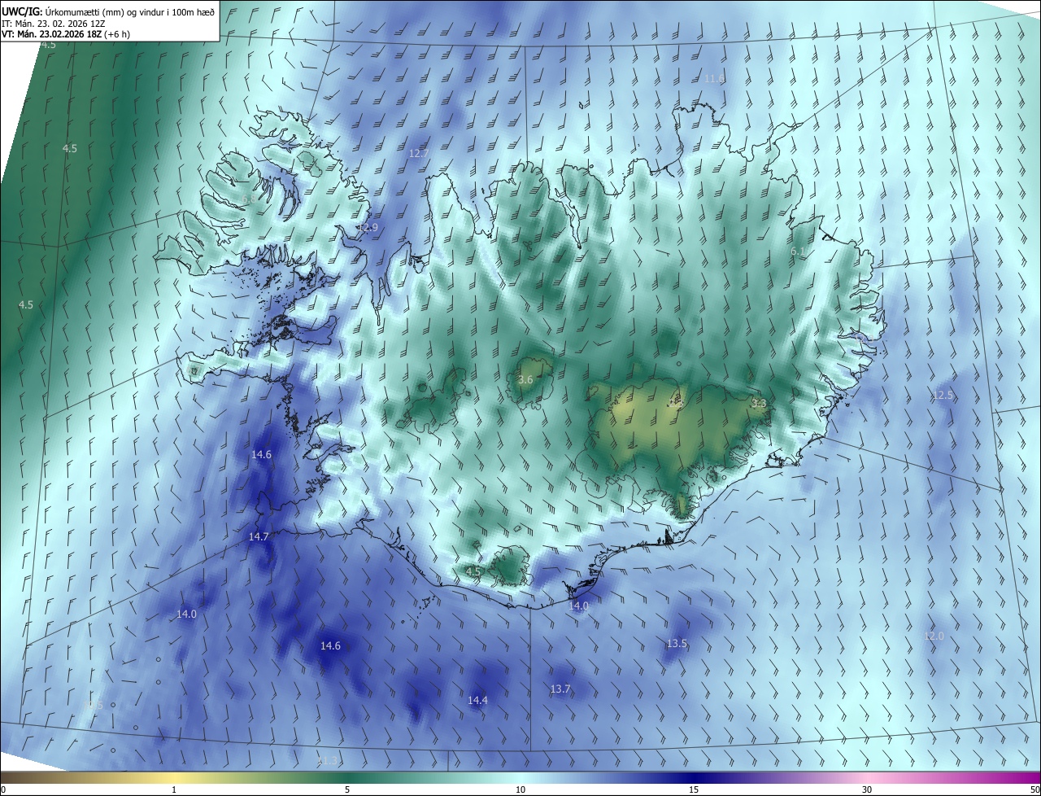Click the legend tick label 50

1034,789
